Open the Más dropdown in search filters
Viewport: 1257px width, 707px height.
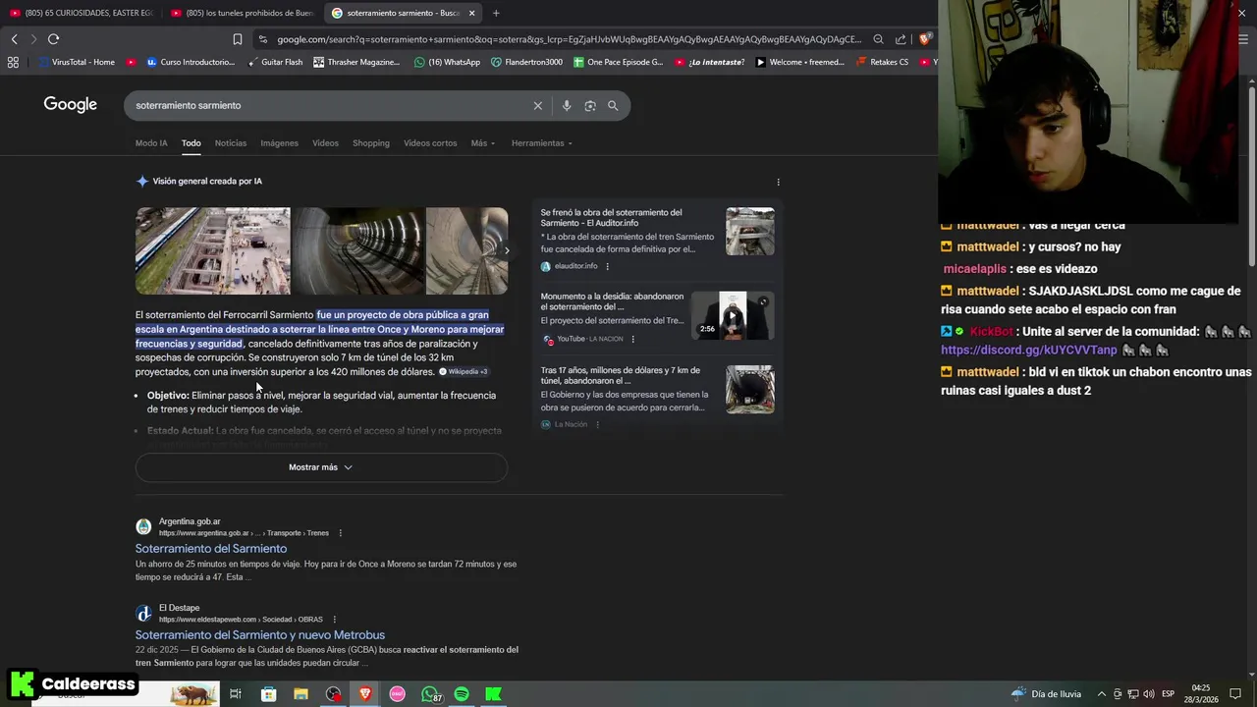[483, 143]
